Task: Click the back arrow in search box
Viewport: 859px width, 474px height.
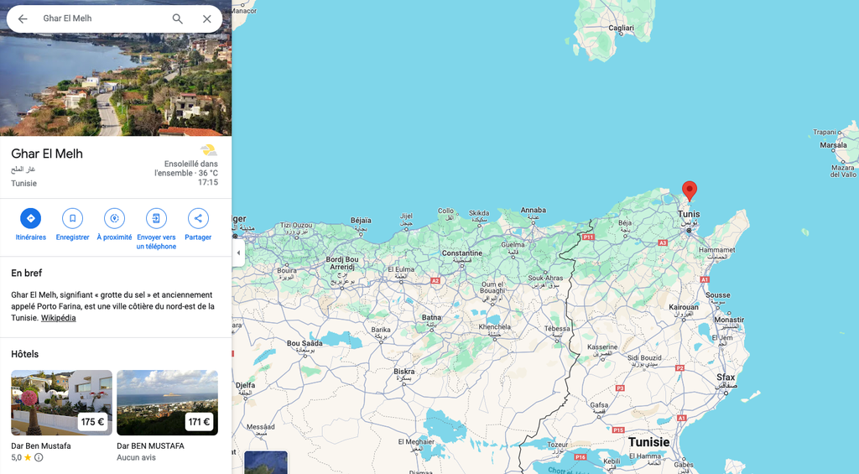Action: point(23,18)
